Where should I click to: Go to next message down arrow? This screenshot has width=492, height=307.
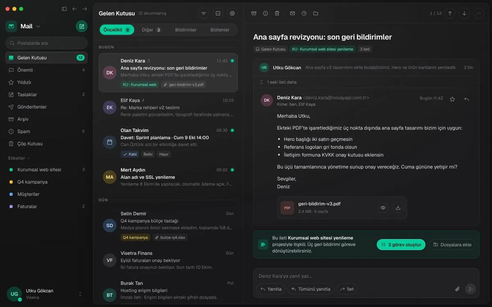click(x=464, y=13)
